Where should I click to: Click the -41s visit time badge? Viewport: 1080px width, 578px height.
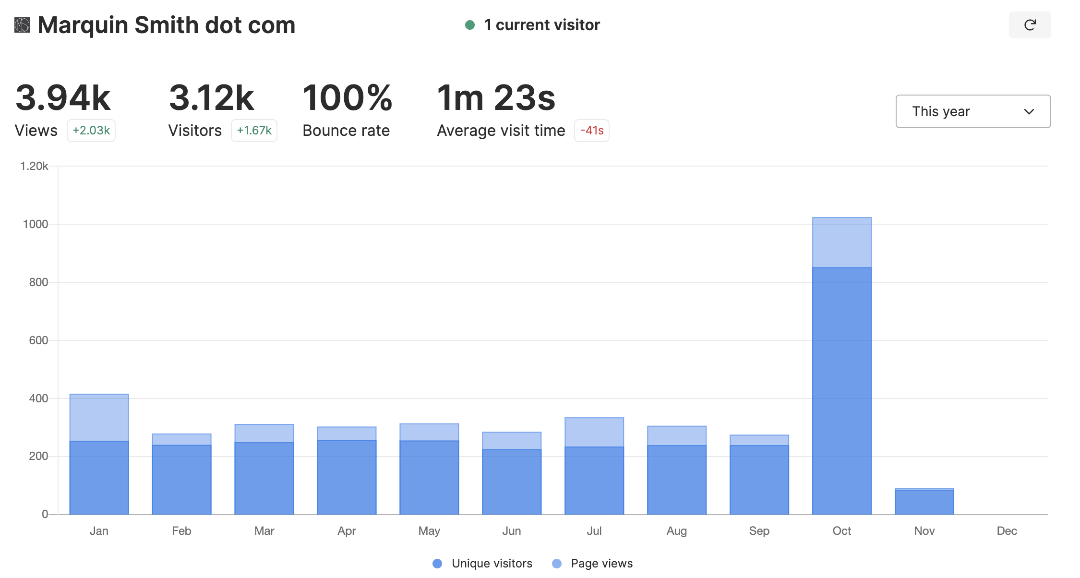pos(591,131)
